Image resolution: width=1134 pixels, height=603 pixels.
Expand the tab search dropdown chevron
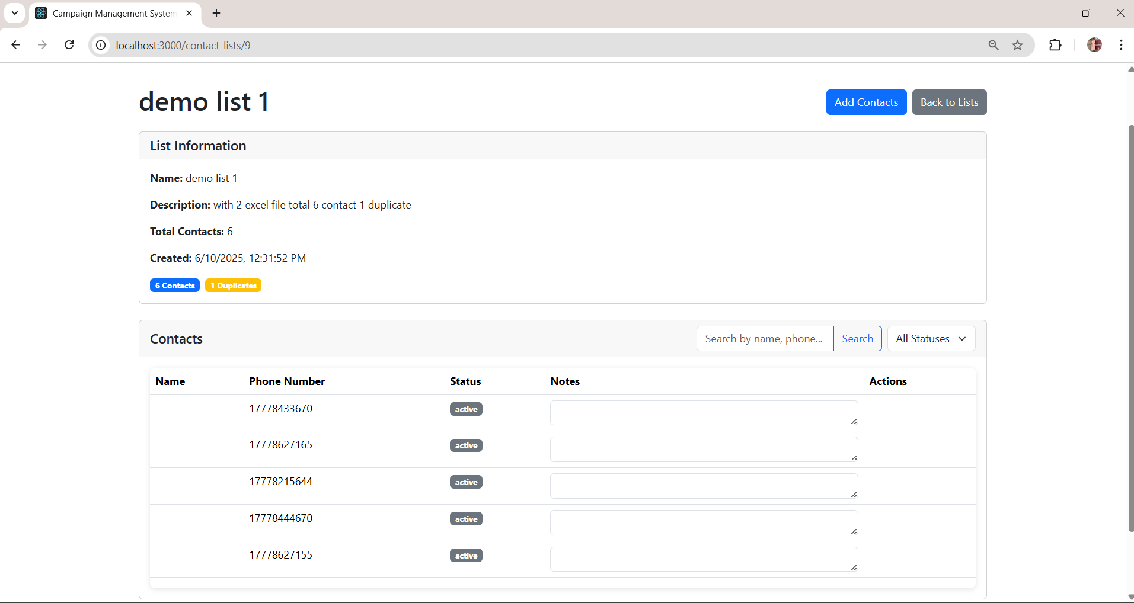click(15, 13)
